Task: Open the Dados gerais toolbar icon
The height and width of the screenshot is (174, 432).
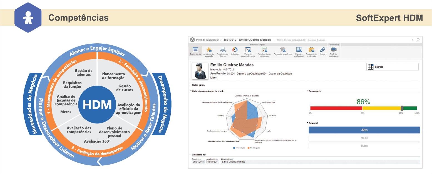Action: [x=195, y=50]
